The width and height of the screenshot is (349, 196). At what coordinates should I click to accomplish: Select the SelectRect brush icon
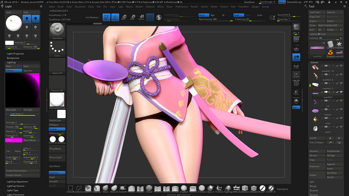coord(70,189)
